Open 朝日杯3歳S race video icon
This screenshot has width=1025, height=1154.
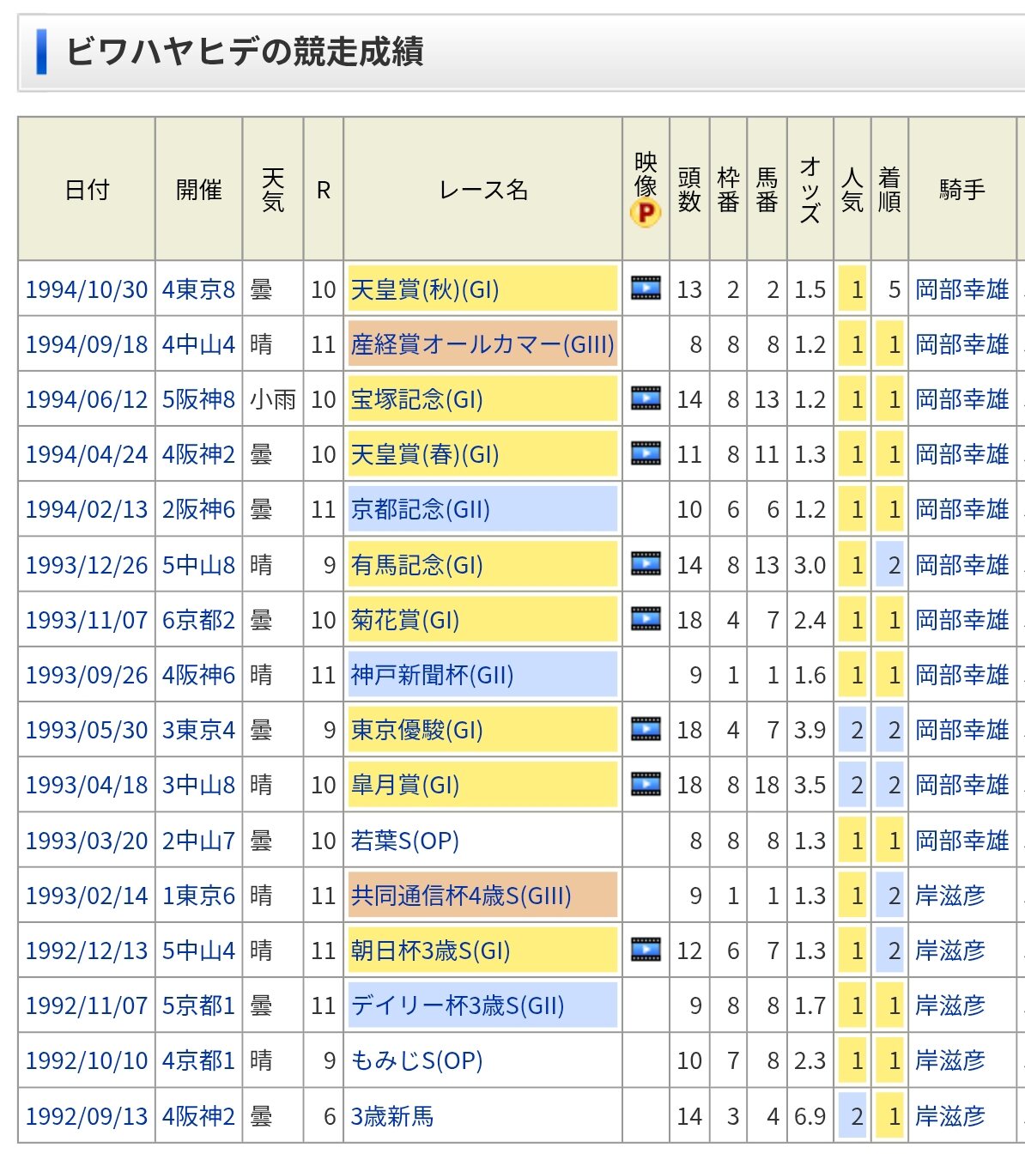pyautogui.click(x=646, y=950)
